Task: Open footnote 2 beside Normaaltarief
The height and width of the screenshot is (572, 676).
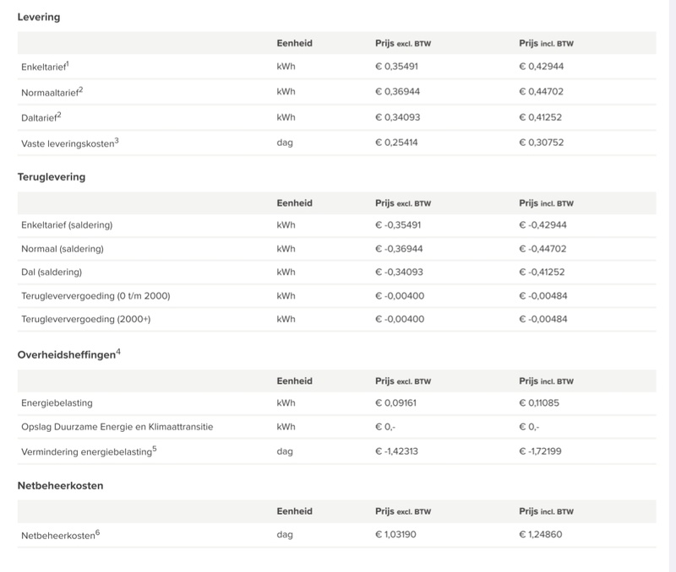Action: pyautogui.click(x=81, y=89)
